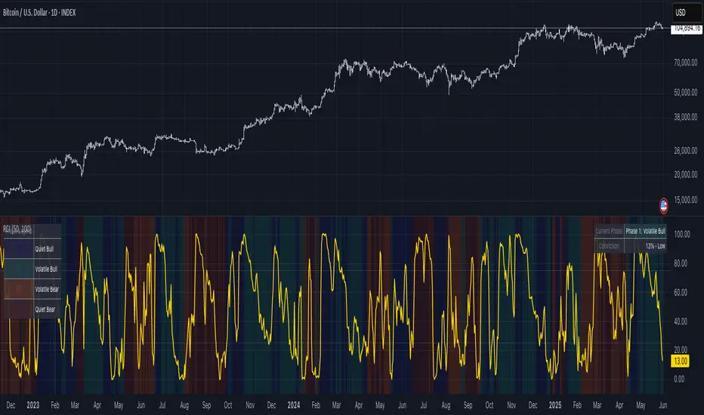Select the "Quiet Bull" legend text
This screenshot has width=704, height=415.
click(x=44, y=249)
